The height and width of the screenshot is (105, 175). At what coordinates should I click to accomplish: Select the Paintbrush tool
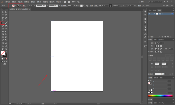6,23
